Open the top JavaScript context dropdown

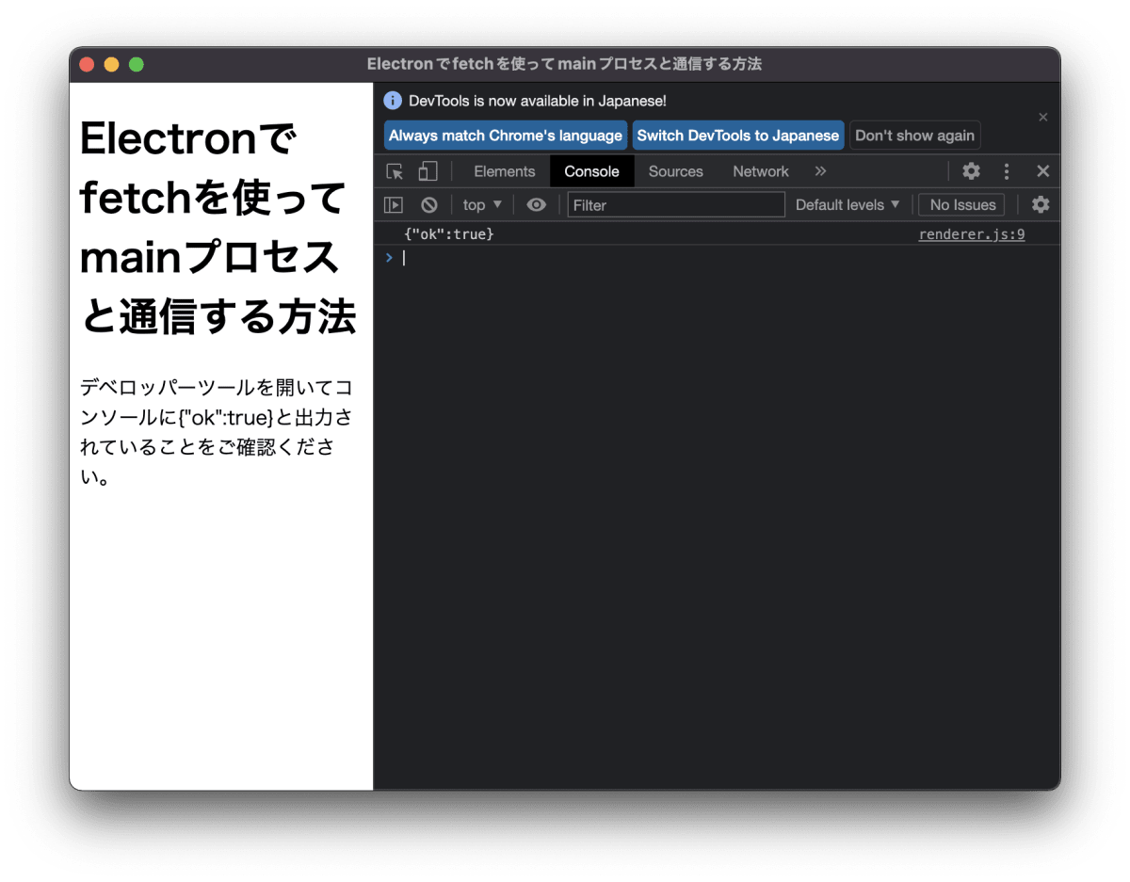tap(482, 204)
